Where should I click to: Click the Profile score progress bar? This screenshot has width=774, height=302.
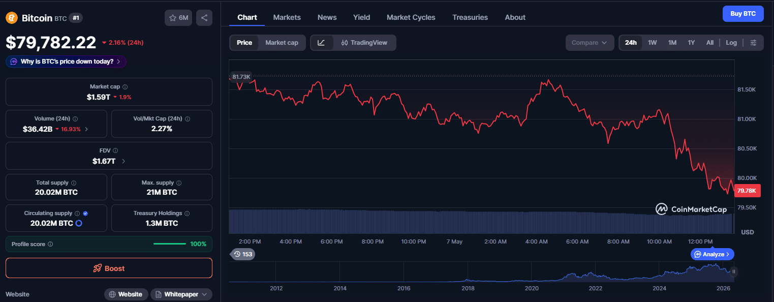[170, 244]
